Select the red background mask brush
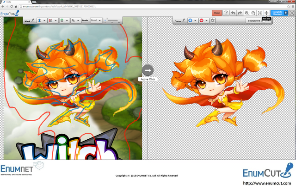 tap(50, 20)
